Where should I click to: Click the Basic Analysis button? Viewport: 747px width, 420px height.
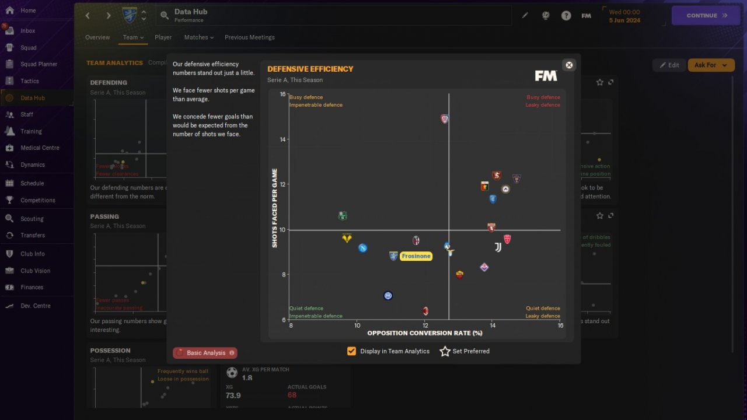205,353
